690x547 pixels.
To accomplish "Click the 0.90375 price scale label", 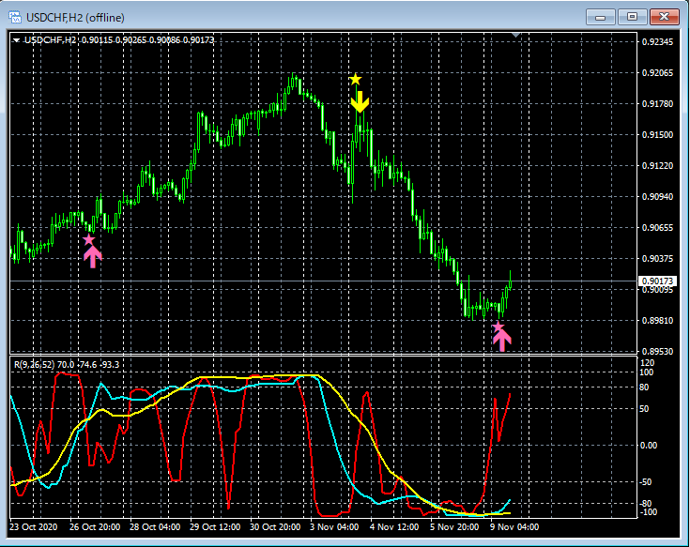I will (x=657, y=259).
